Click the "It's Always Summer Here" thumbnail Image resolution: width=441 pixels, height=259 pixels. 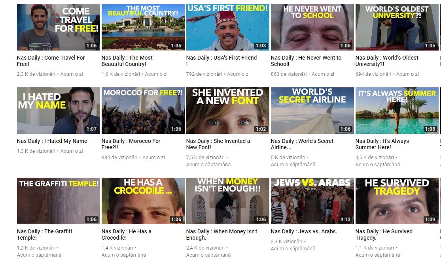click(397, 111)
